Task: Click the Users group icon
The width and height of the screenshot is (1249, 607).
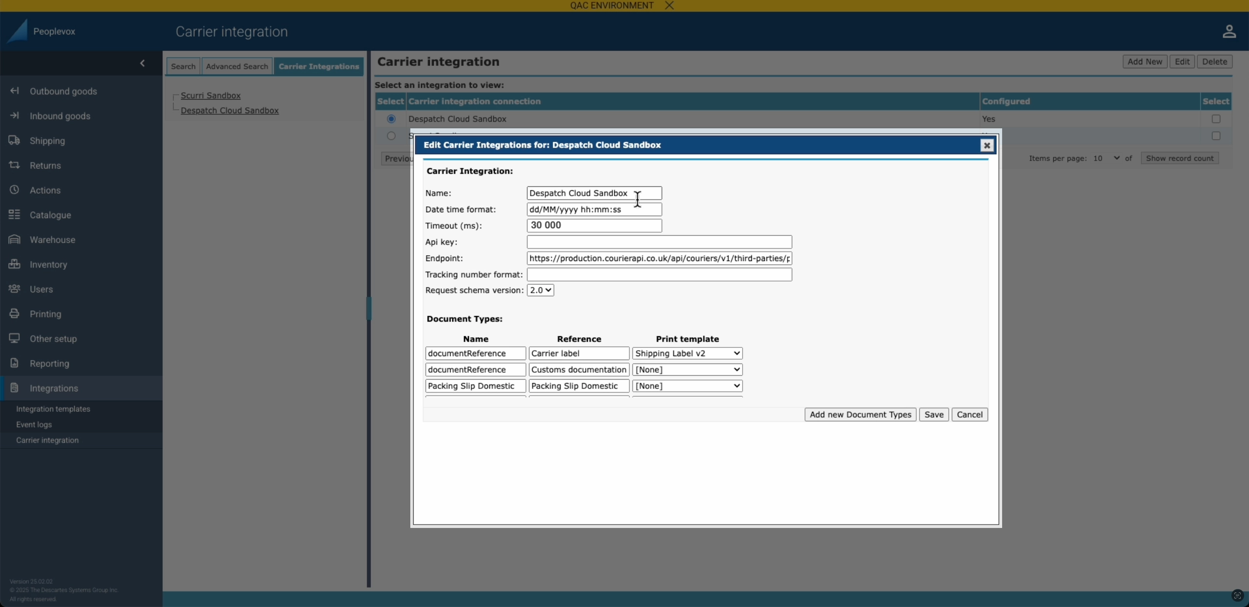Action: pyautogui.click(x=15, y=289)
